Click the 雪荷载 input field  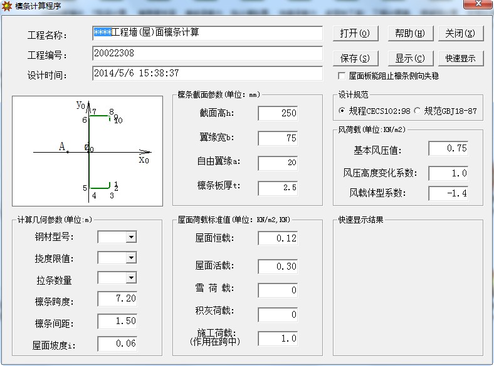278,290
